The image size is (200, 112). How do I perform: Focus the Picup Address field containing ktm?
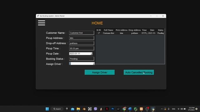click(82, 38)
